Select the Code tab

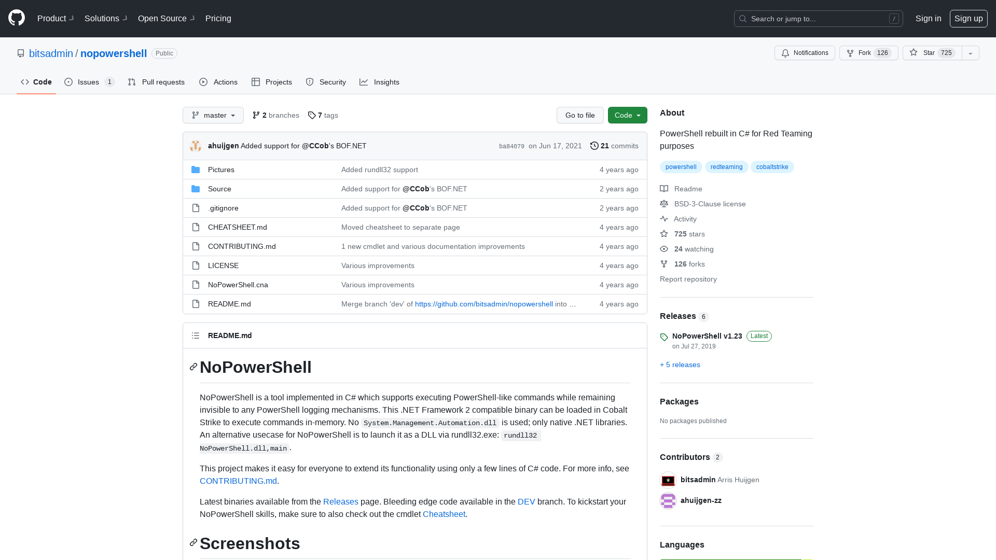point(36,82)
